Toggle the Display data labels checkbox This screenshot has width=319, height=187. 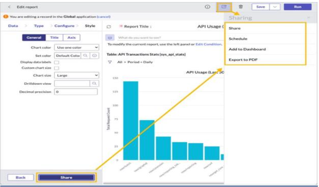(x=57, y=62)
